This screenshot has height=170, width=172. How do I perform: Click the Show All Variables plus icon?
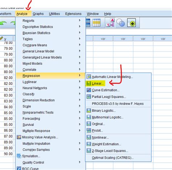pyautogui.click(x=131, y=23)
